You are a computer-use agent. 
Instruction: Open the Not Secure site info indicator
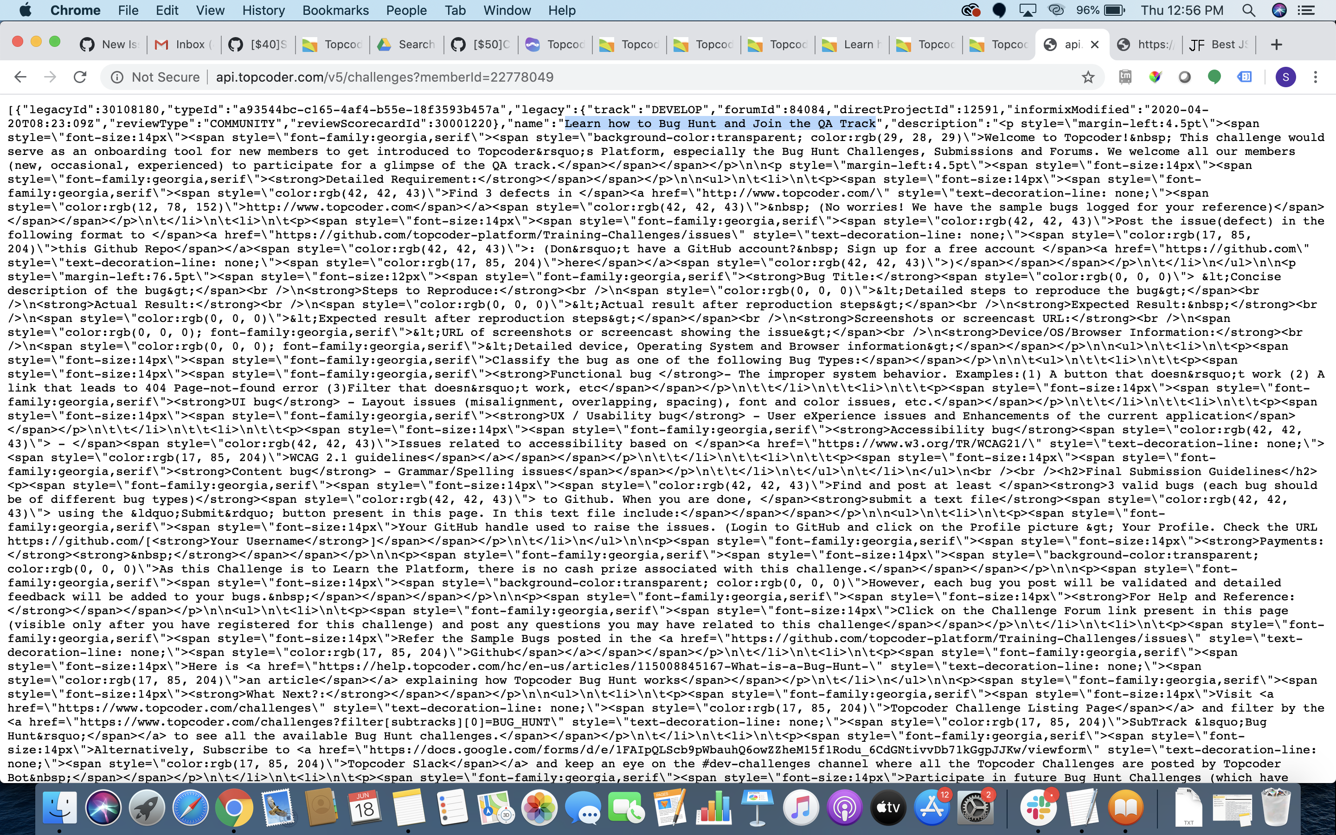[x=155, y=77]
